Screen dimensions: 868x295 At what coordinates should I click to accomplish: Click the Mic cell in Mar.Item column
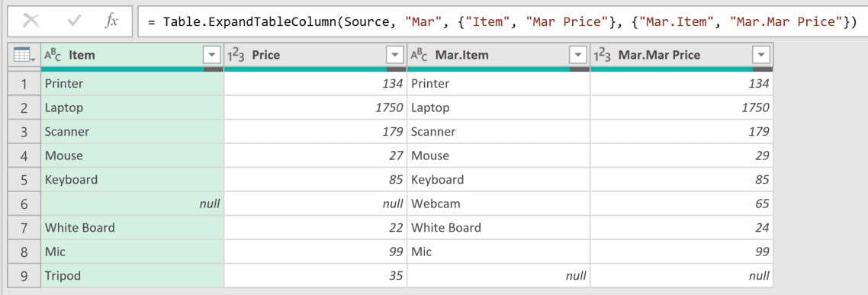[x=499, y=252]
